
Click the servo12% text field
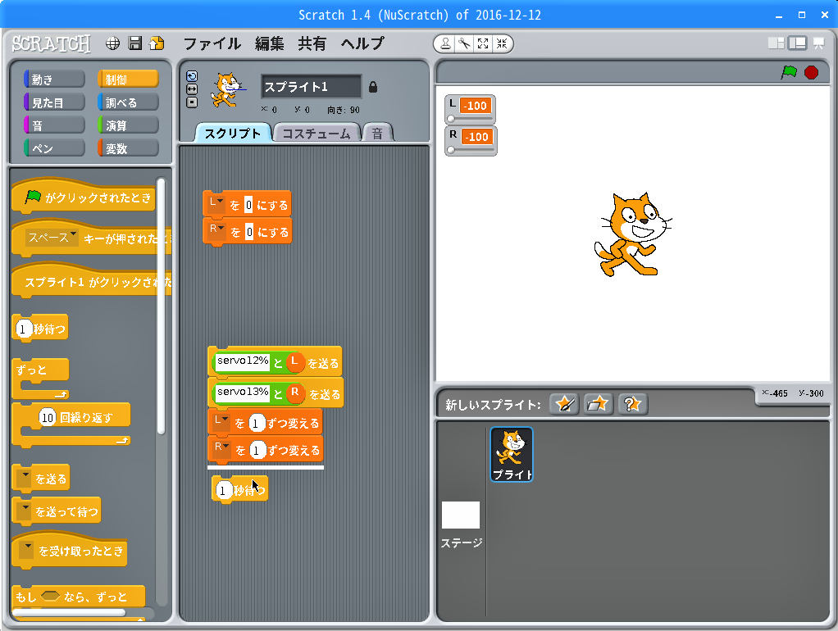pos(243,361)
